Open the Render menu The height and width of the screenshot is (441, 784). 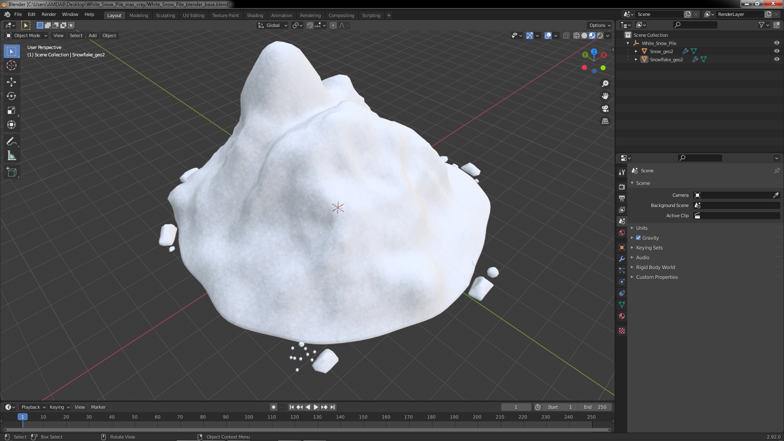coord(49,14)
